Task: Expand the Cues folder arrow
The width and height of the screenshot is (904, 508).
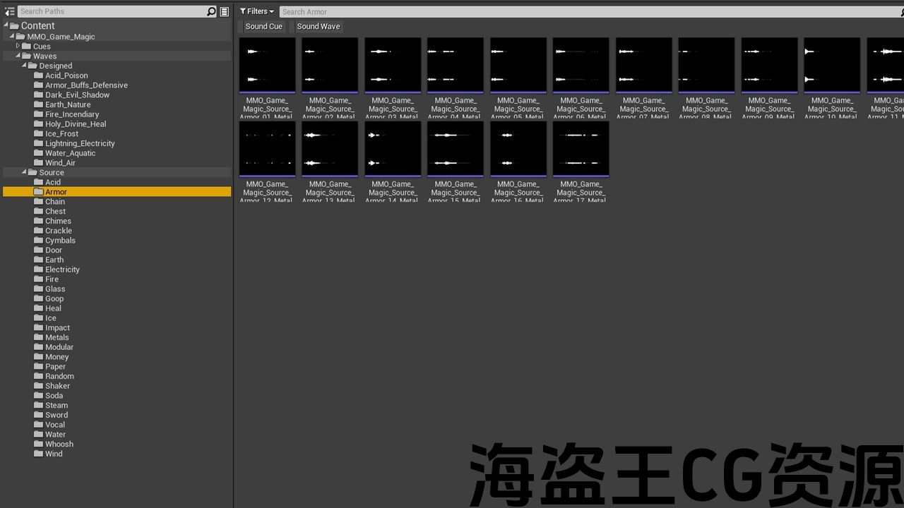Action: click(18, 46)
